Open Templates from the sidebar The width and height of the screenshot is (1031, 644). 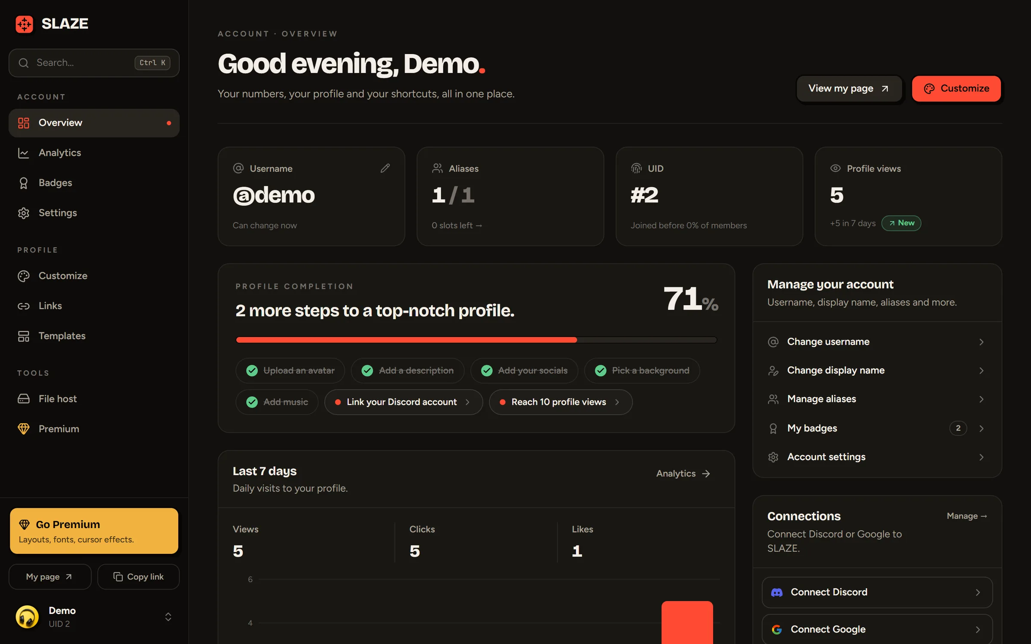94,336
